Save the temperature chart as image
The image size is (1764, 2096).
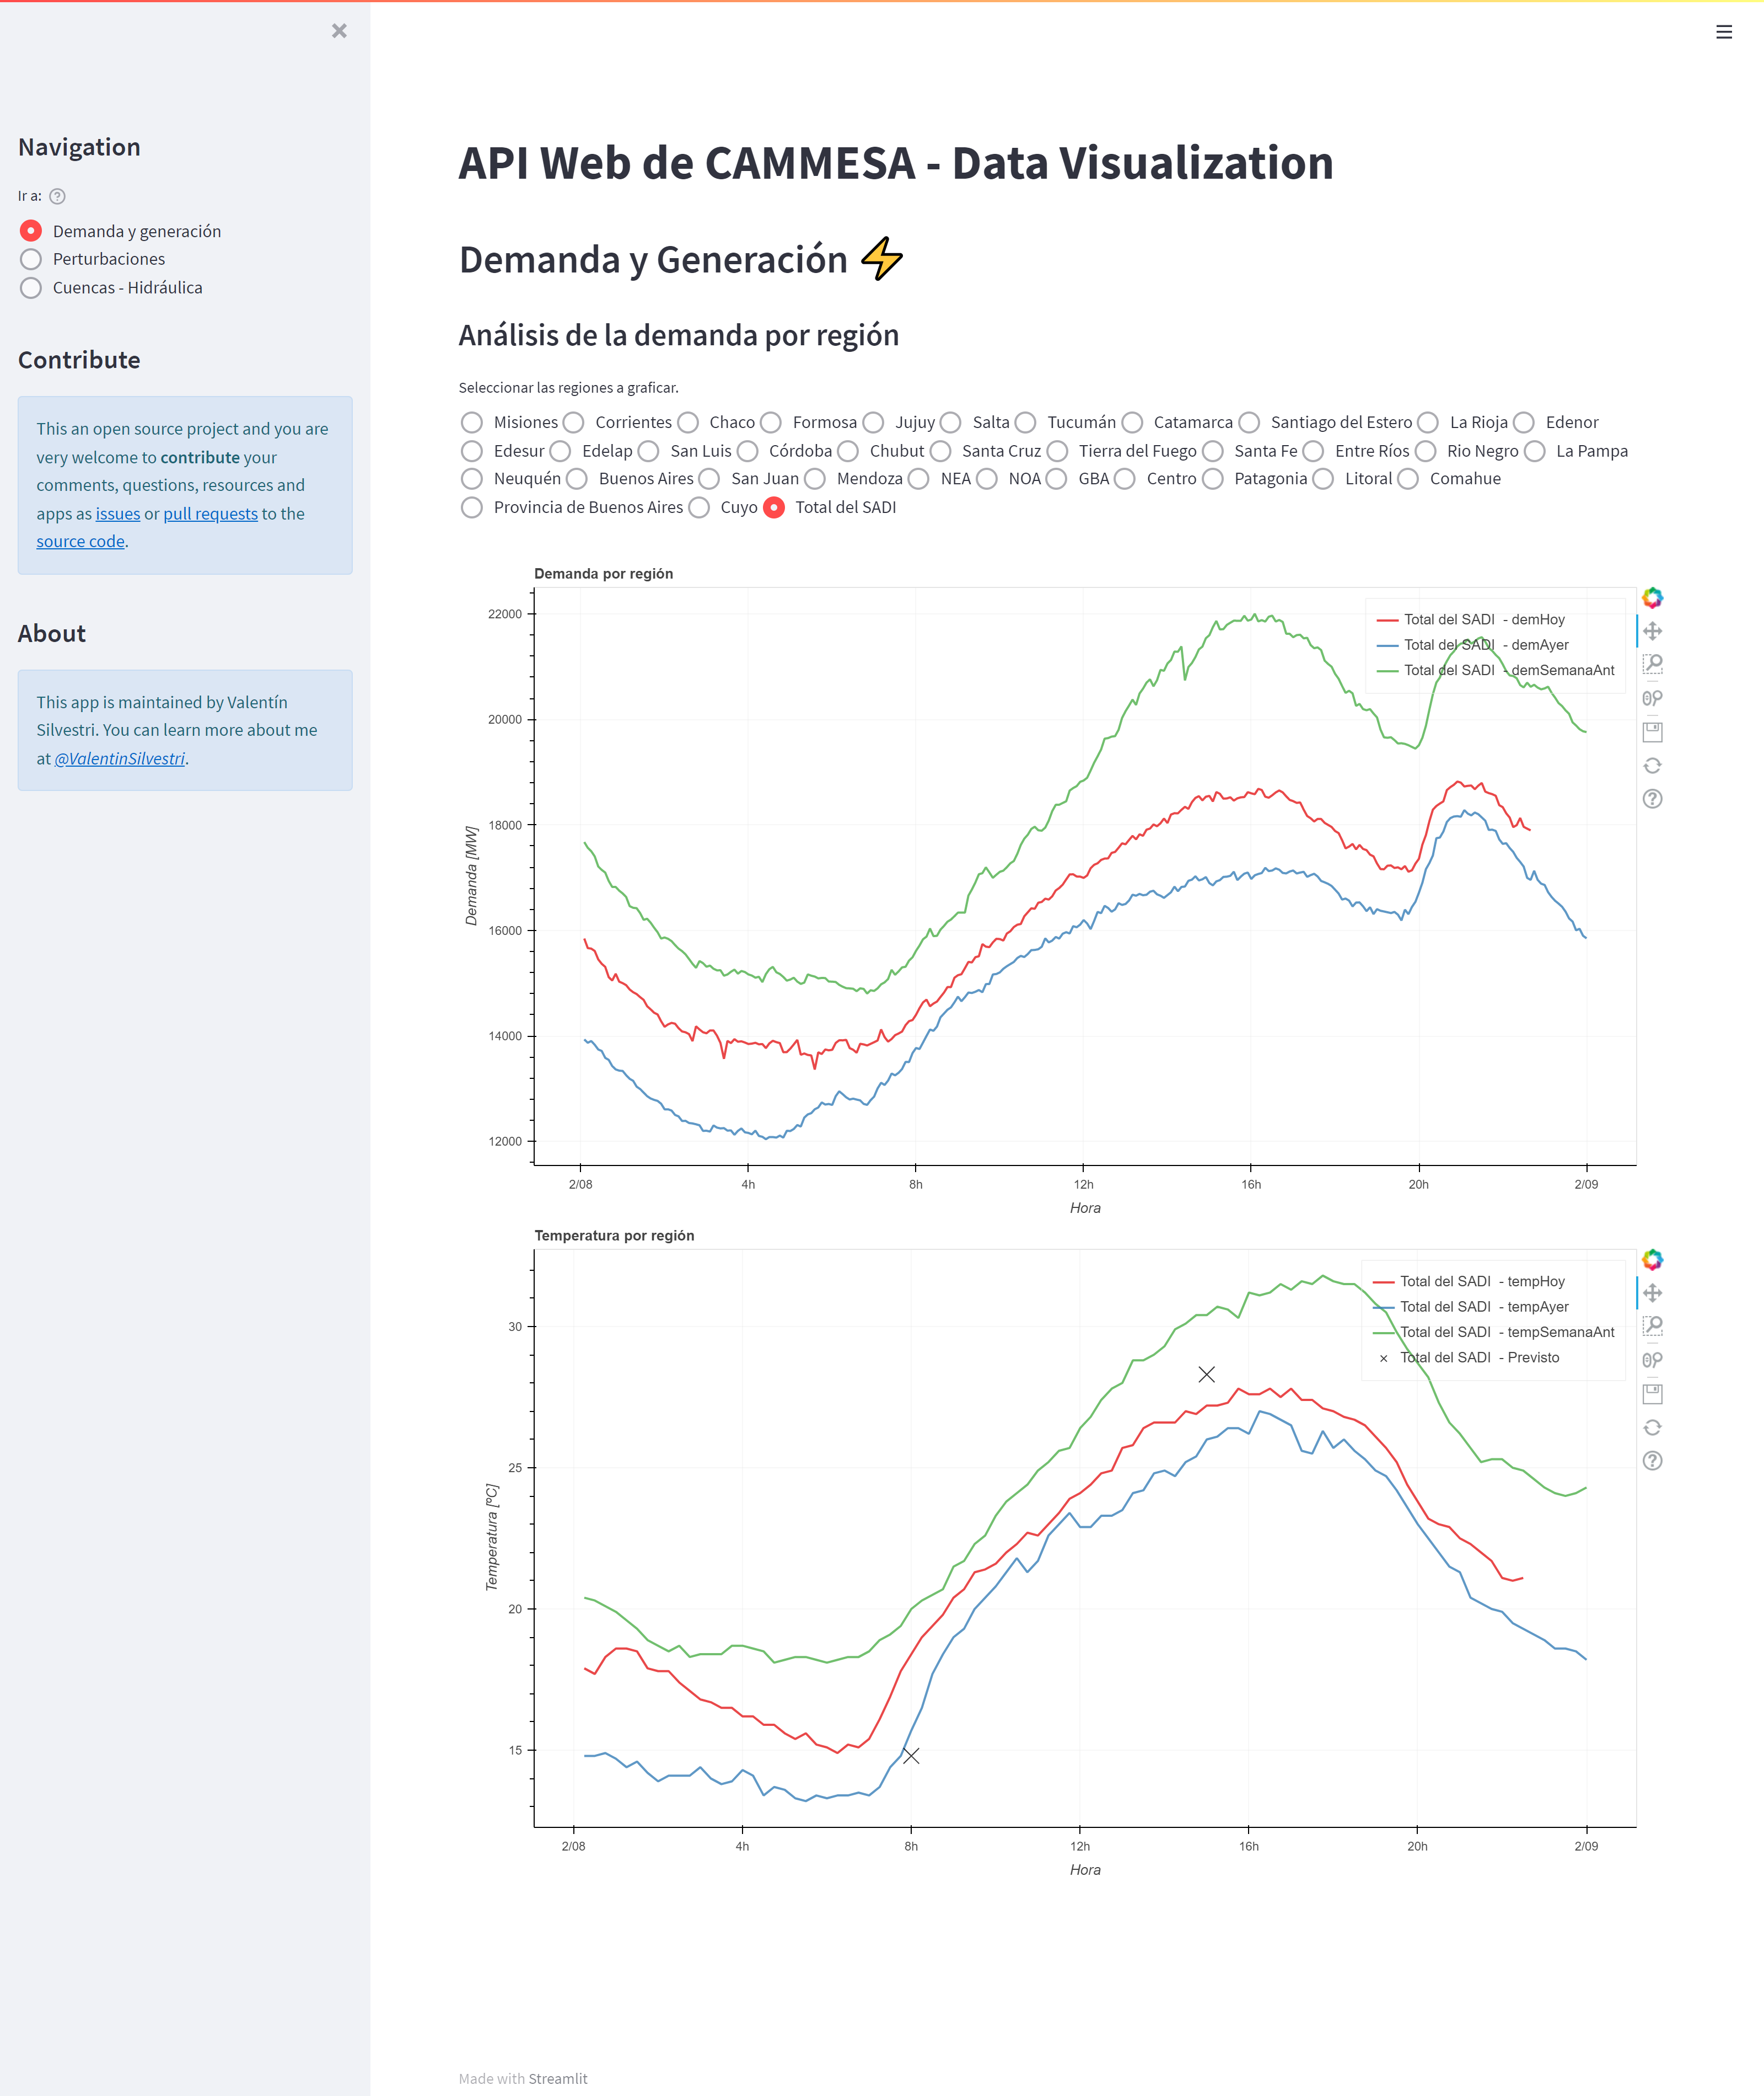1652,1394
